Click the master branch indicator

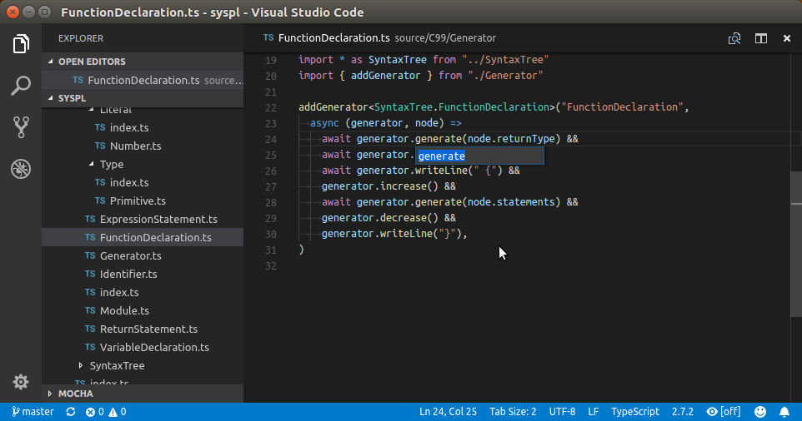coord(32,412)
